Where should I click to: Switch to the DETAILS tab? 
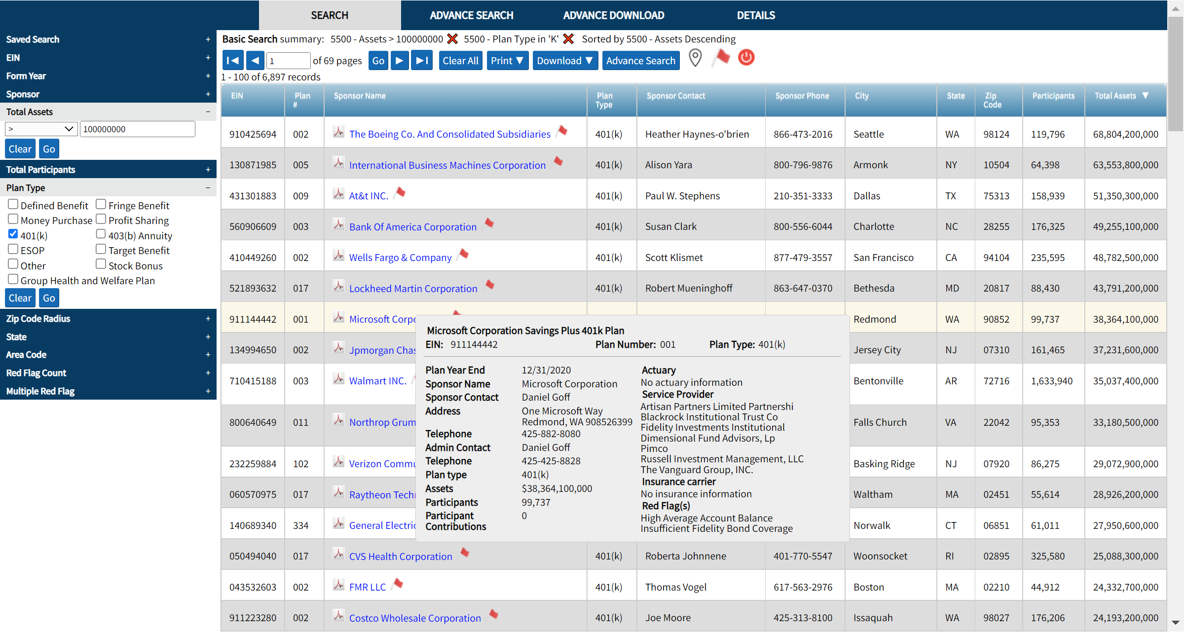pos(756,15)
